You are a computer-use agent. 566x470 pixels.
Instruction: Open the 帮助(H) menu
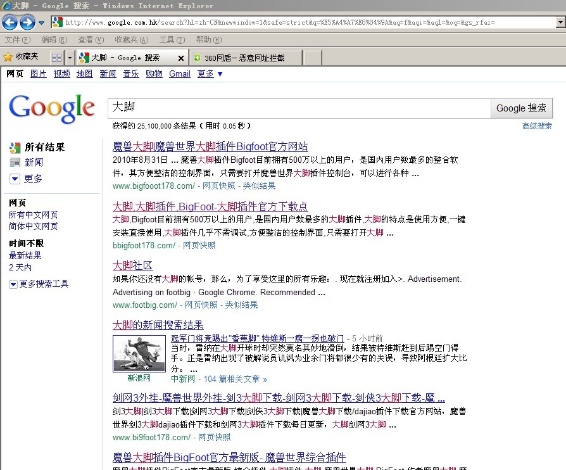click(x=209, y=40)
